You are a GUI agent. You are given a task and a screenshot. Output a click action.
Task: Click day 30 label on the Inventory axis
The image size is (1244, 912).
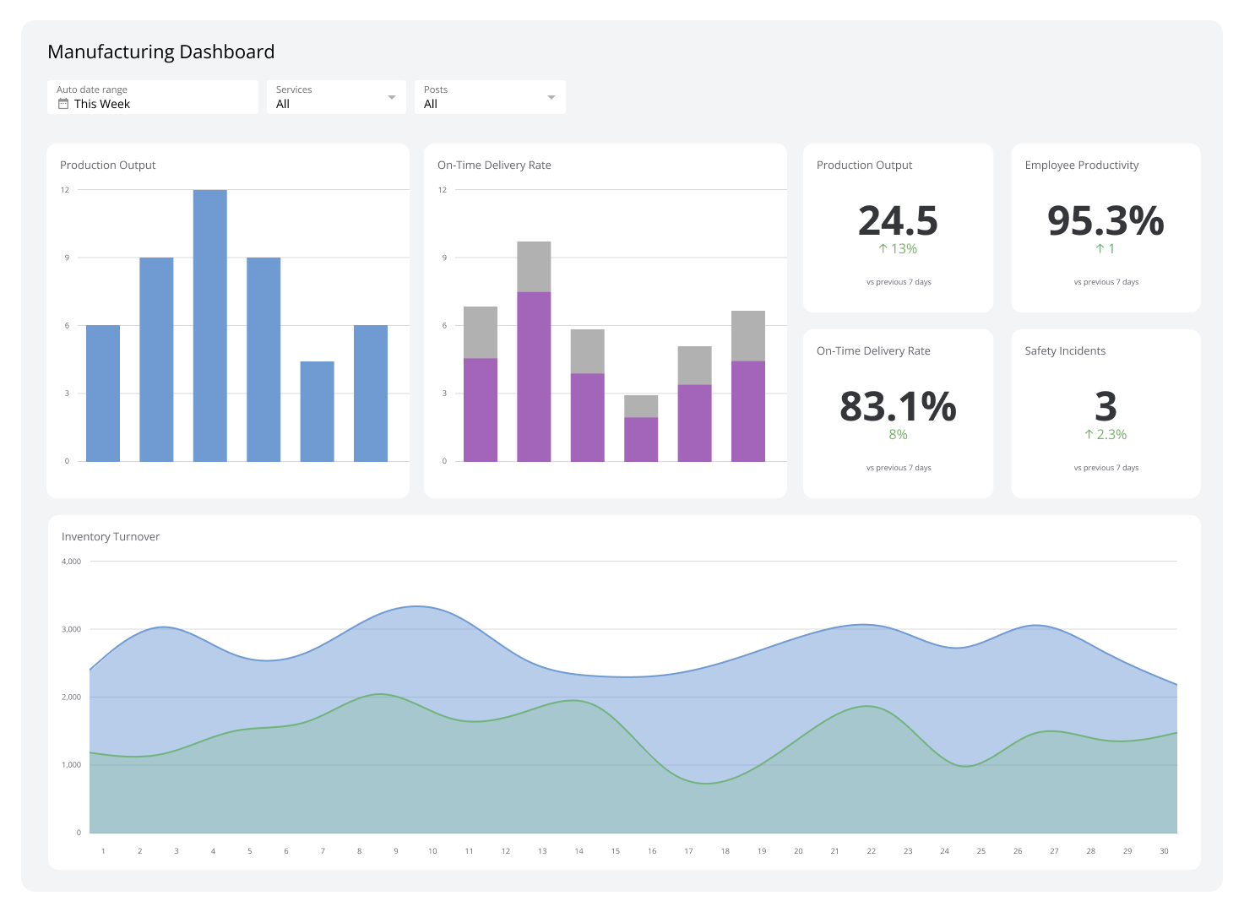1164,850
